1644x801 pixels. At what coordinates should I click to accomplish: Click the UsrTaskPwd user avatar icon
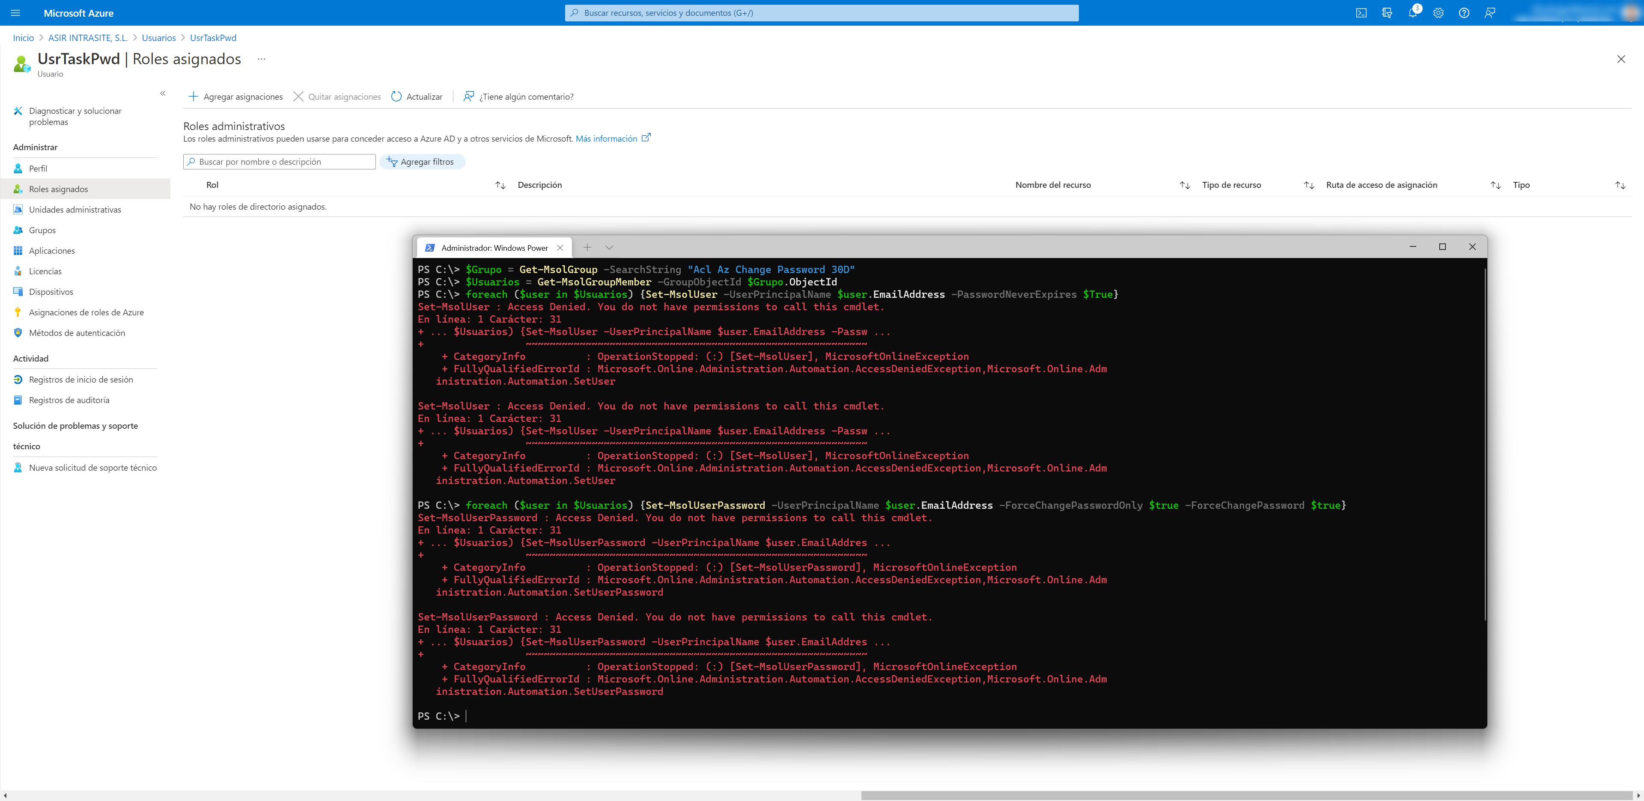[x=22, y=64]
